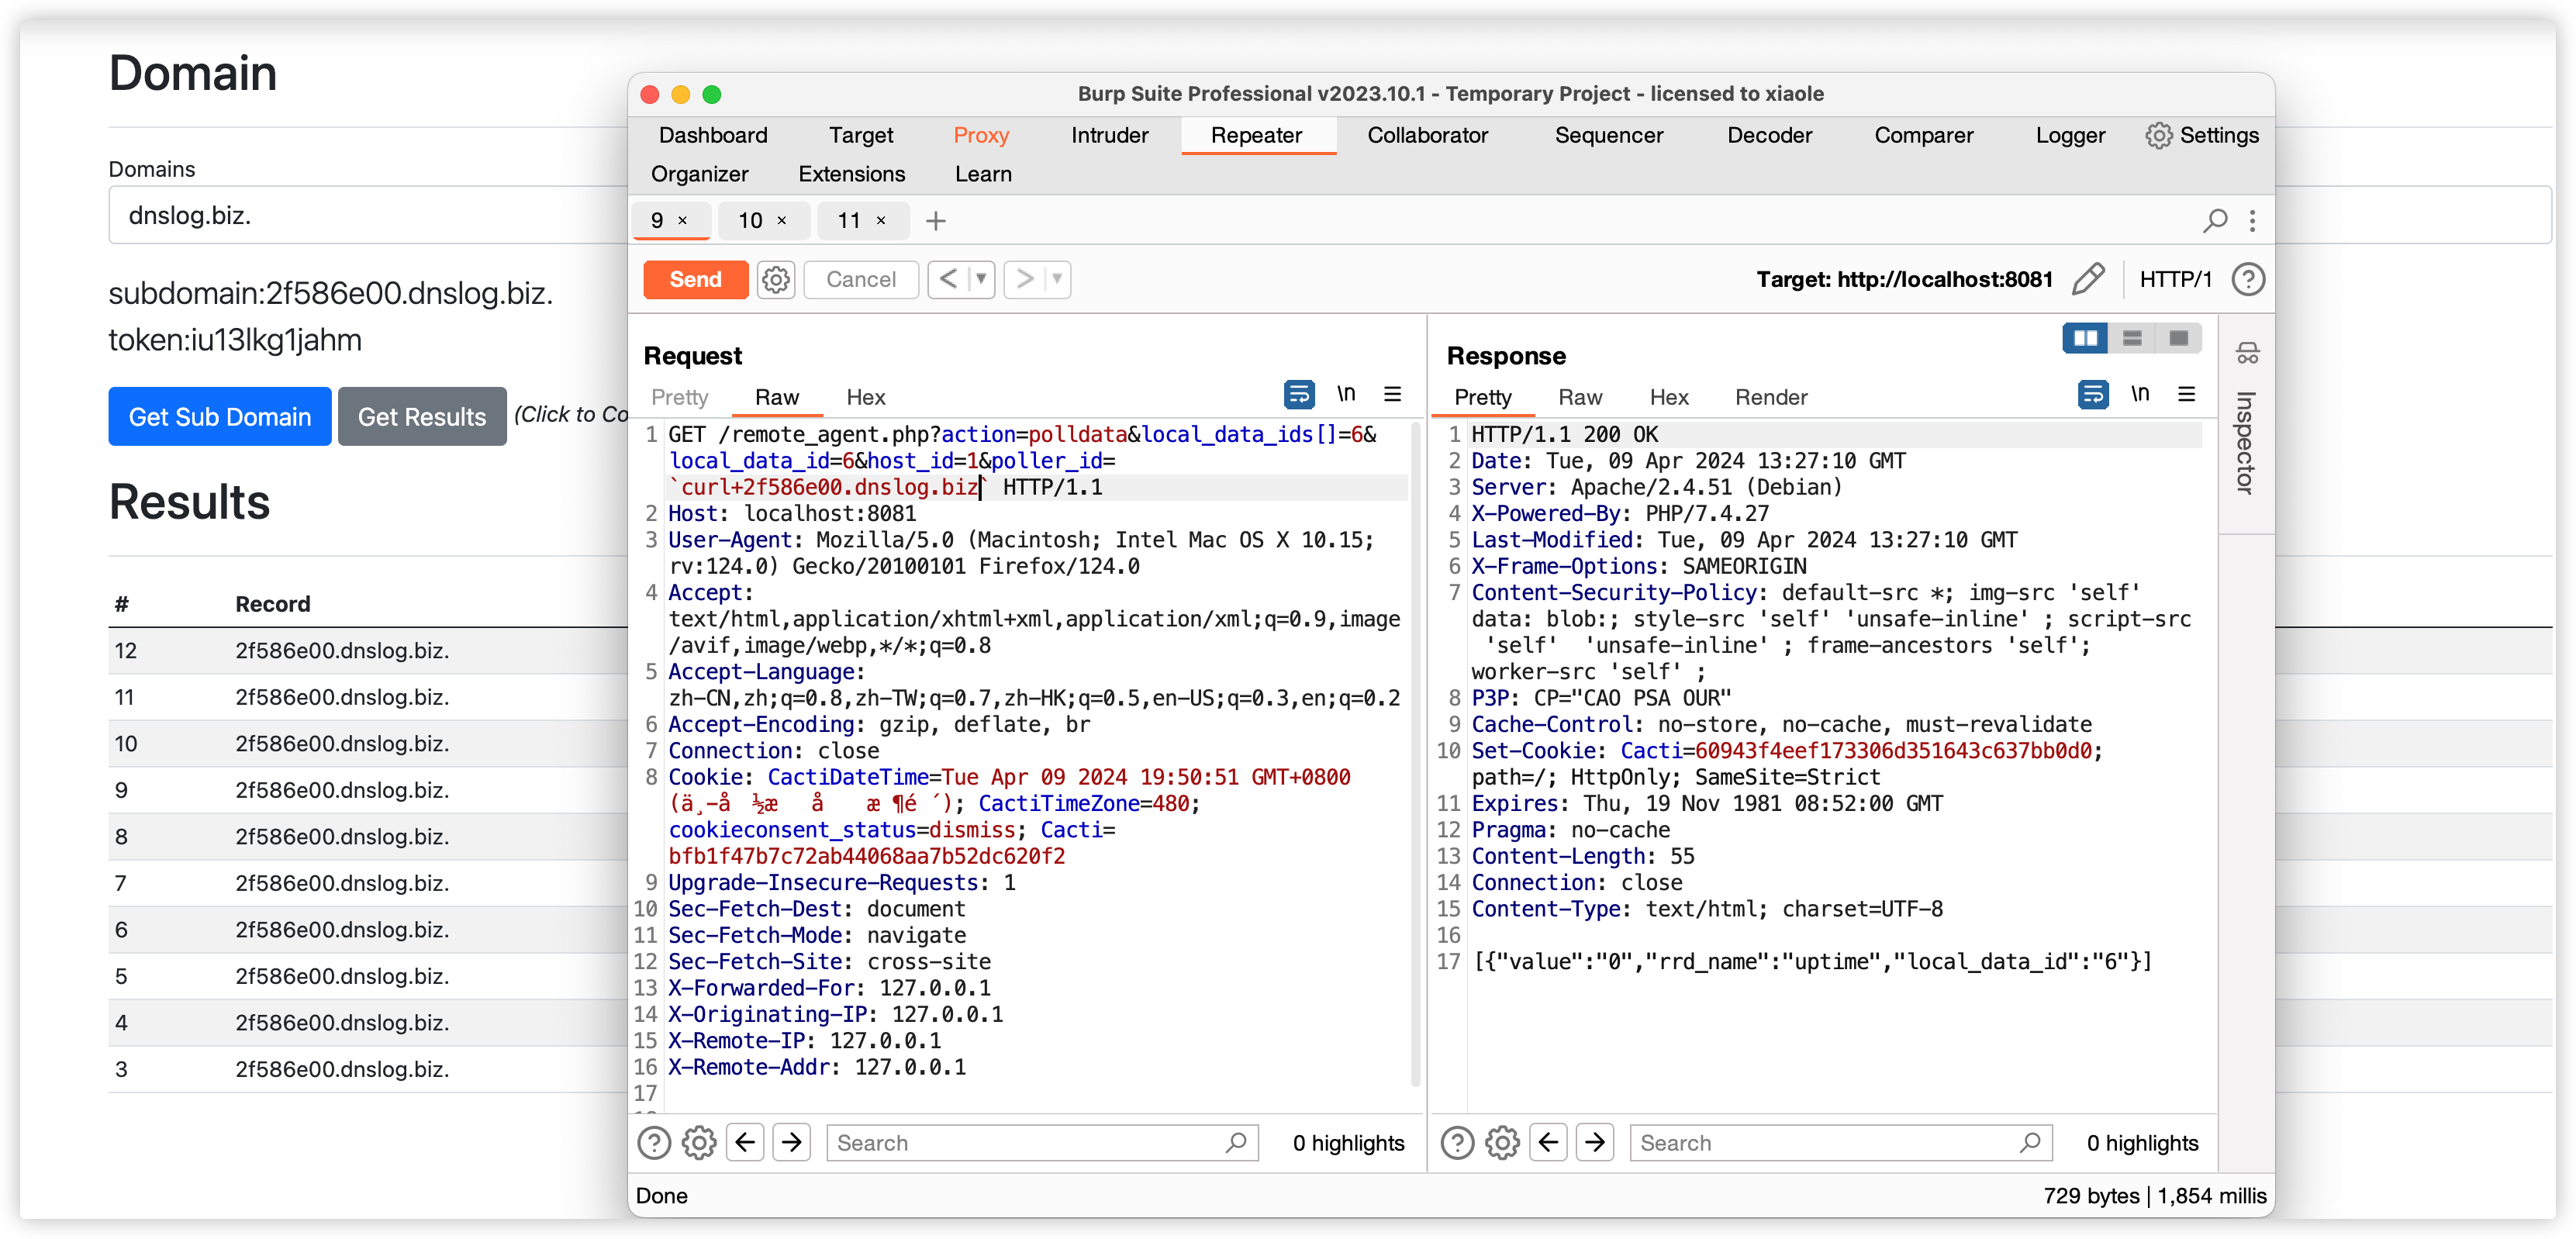Toggle the HTTP/1 protocol selector
The height and width of the screenshot is (1239, 2576).
[2175, 279]
